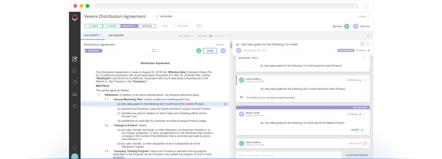Select the Managed stage

[183, 26]
